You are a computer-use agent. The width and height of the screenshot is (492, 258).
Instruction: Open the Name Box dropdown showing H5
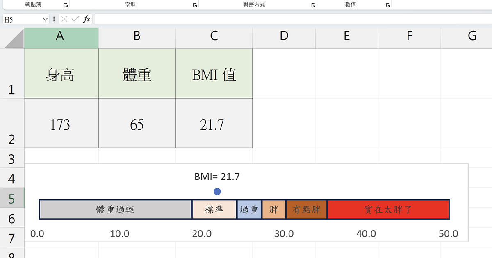[45, 19]
